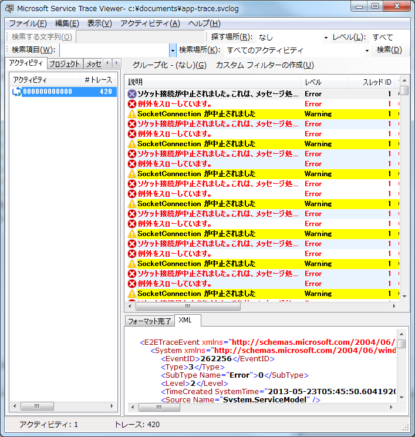Click the XML pane scroll-up arrow
The width and height of the screenshot is (415, 437).
click(x=401, y=334)
